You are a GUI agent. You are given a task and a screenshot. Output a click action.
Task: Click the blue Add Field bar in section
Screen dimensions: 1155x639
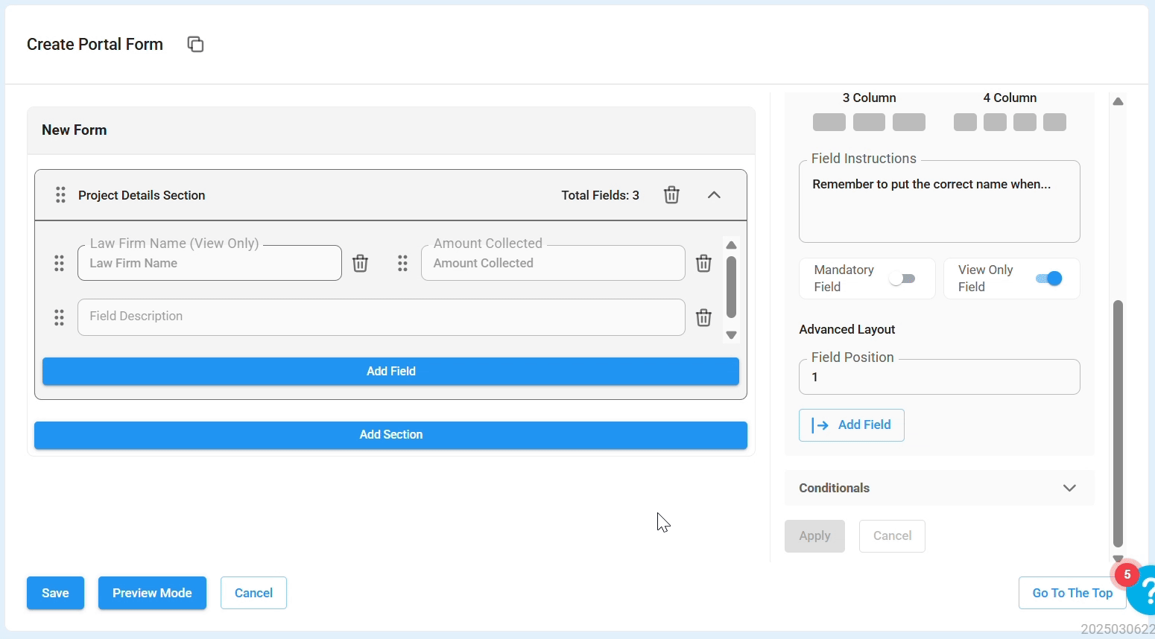point(390,371)
